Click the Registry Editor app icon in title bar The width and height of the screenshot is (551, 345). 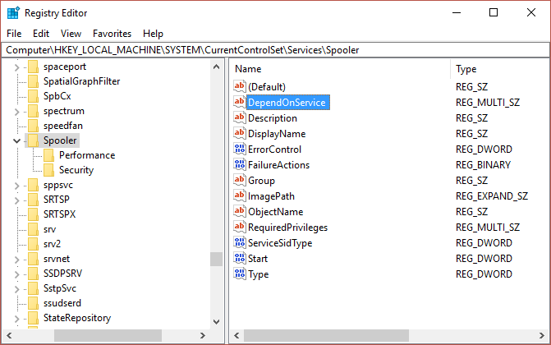(x=12, y=12)
